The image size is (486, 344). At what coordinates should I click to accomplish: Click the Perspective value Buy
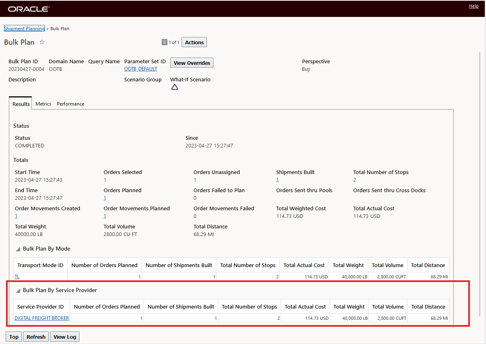pyautogui.click(x=306, y=69)
